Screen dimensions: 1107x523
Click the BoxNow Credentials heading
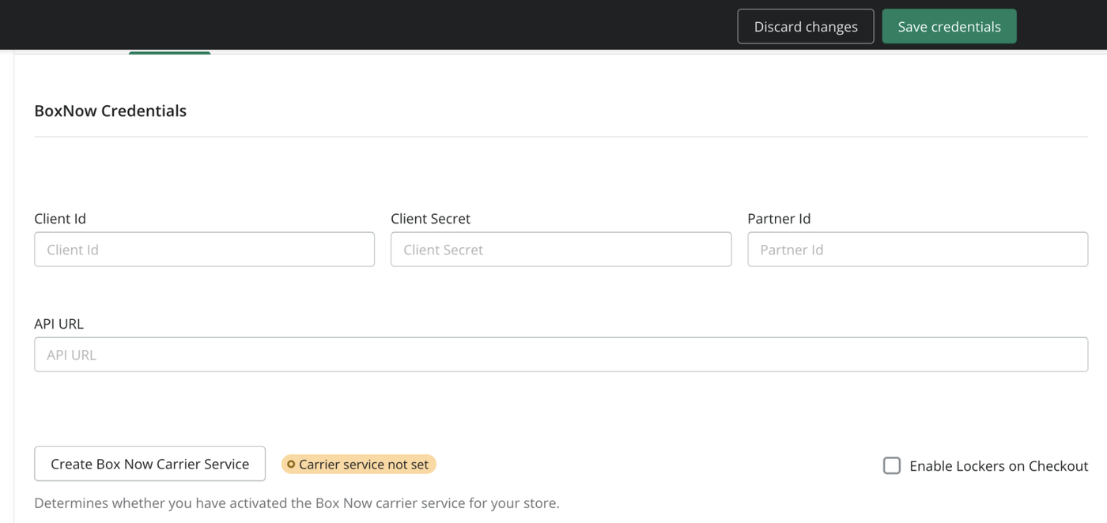click(110, 111)
